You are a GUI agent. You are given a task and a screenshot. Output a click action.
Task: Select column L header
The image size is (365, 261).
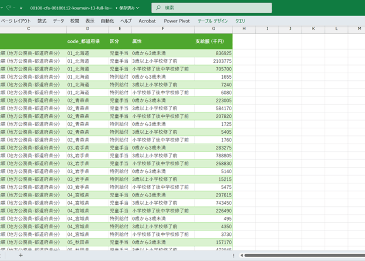[x=337, y=28]
